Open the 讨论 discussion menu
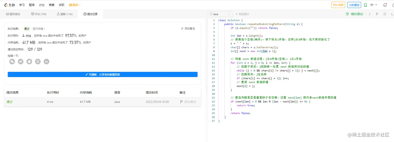Image resolution: width=394 pixels, height=142 pixels. pos(42,5)
